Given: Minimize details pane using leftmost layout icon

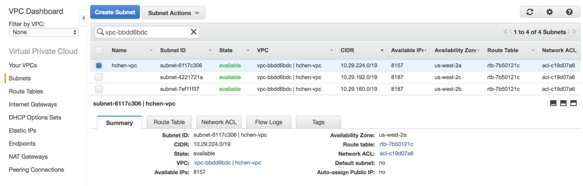Looking at the screenshot, I should tap(553, 104).
